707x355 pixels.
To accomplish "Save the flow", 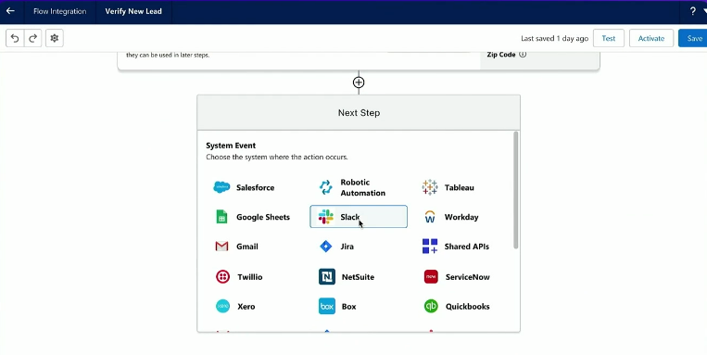I will 694,38.
